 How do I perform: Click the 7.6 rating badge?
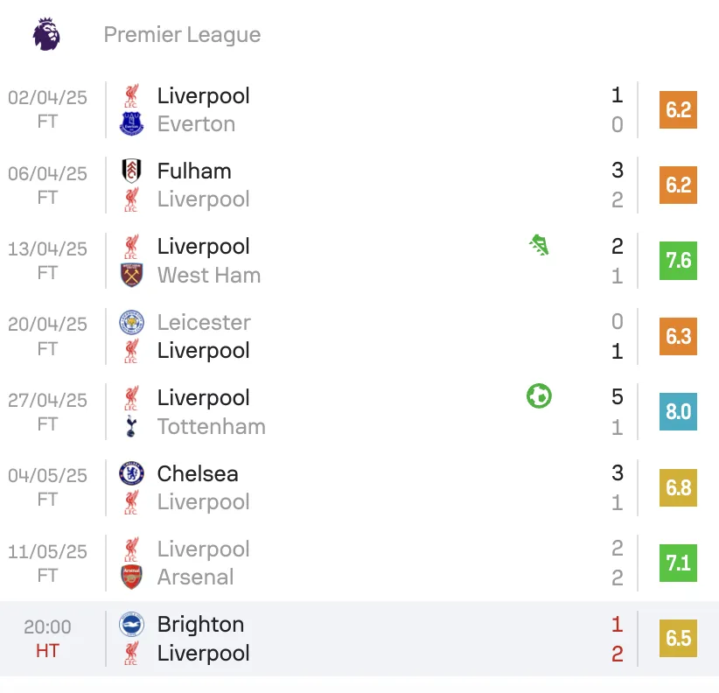(x=678, y=261)
